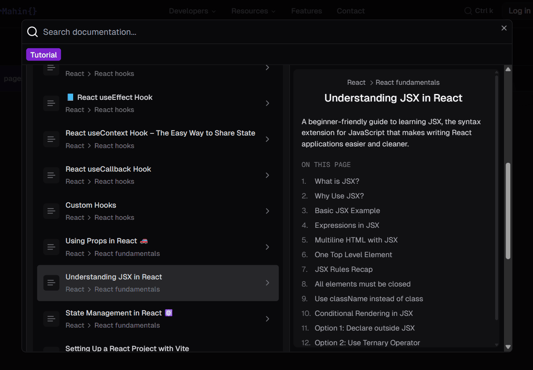Screen dimensions: 533x370
Task: Click document icon beside Using Props in React
Action: click(51, 247)
